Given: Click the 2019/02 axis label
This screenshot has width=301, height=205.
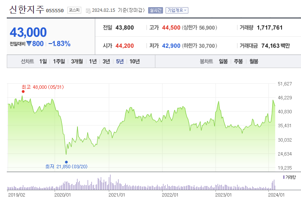Looking at the screenshot, I should [17, 195].
